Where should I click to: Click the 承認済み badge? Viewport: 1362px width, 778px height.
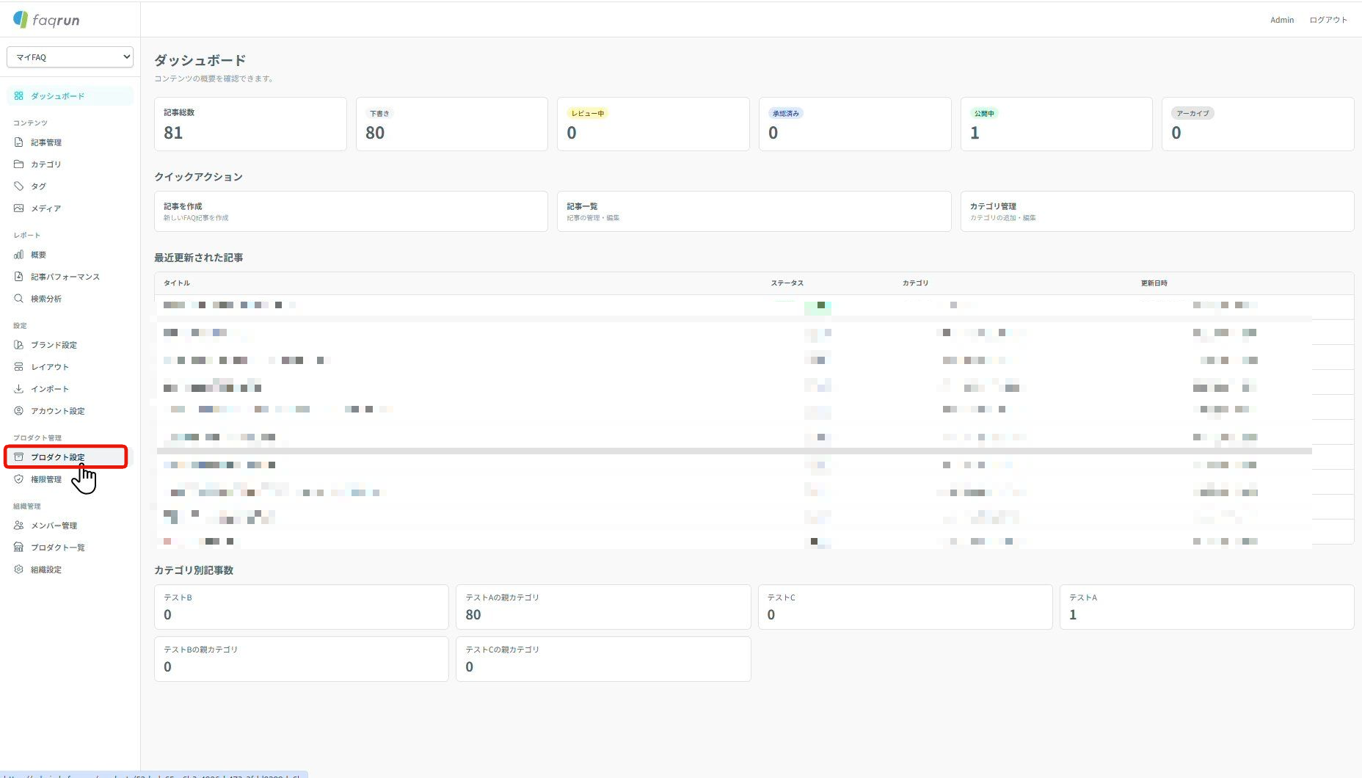coord(786,113)
